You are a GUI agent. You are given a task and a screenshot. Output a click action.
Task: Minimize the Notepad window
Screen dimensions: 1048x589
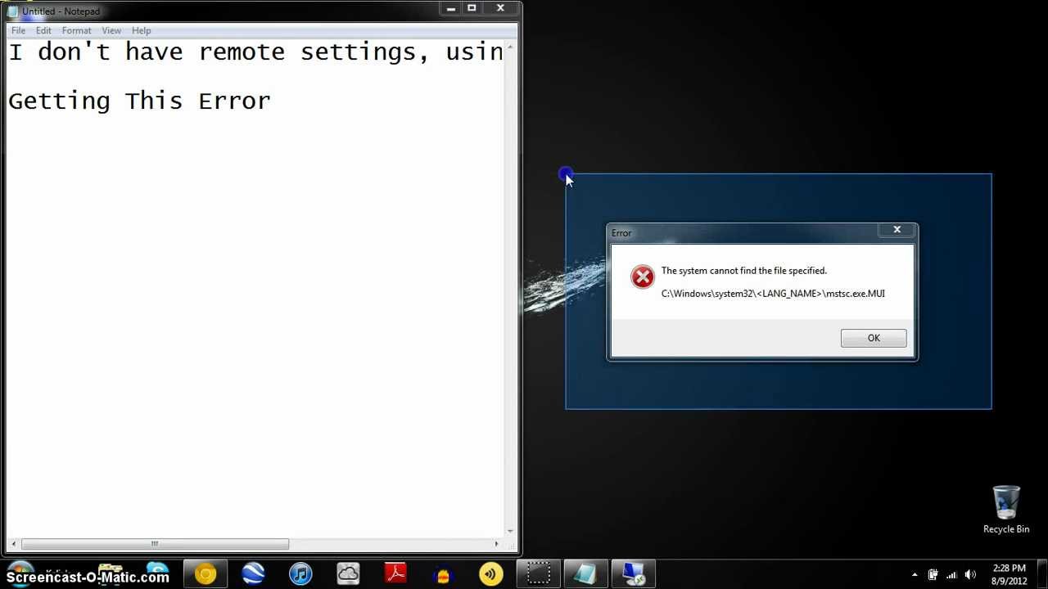point(450,8)
